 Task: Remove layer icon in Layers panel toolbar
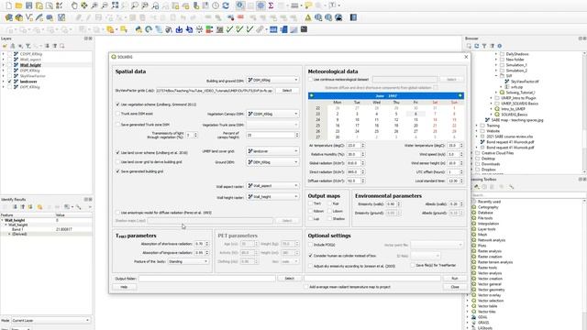[62, 46]
